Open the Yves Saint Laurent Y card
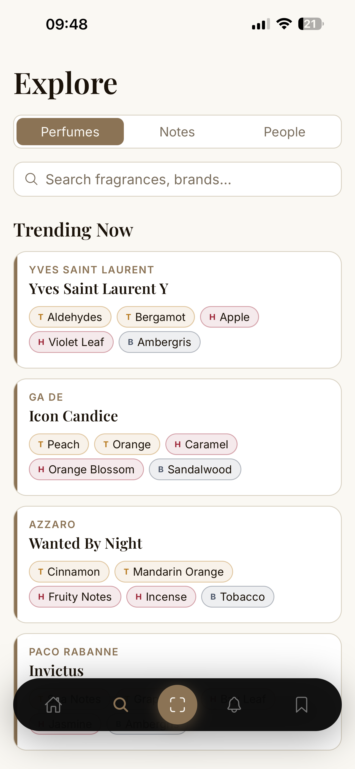355x769 pixels. (177, 310)
